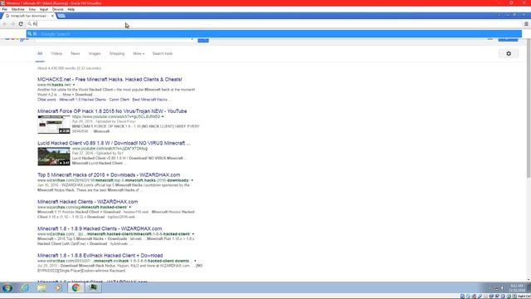Click the Older posts sitelink
The width and height of the screenshot is (531, 299).
point(46,100)
